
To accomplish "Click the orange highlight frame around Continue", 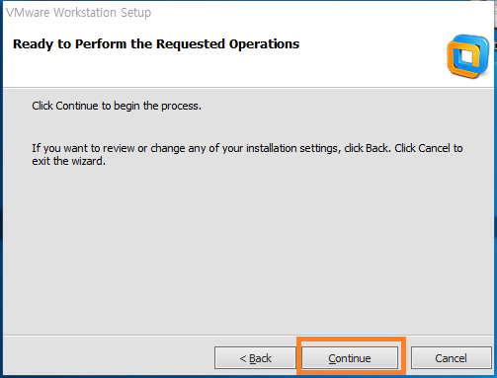I will coord(351,340).
